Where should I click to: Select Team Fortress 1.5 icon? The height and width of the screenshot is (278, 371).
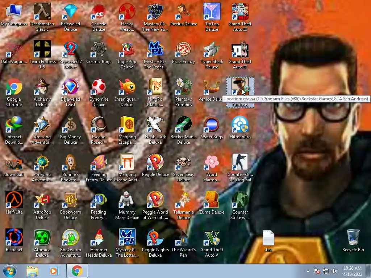tap(42, 49)
